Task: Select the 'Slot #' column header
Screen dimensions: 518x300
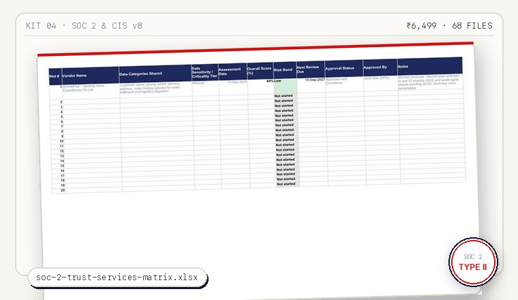Action: click(x=55, y=76)
